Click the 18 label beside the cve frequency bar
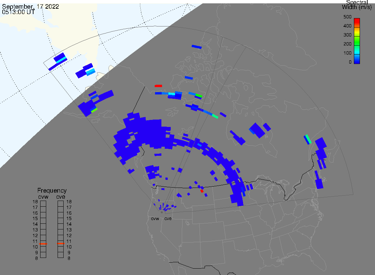375x275 pixels. coord(69,202)
